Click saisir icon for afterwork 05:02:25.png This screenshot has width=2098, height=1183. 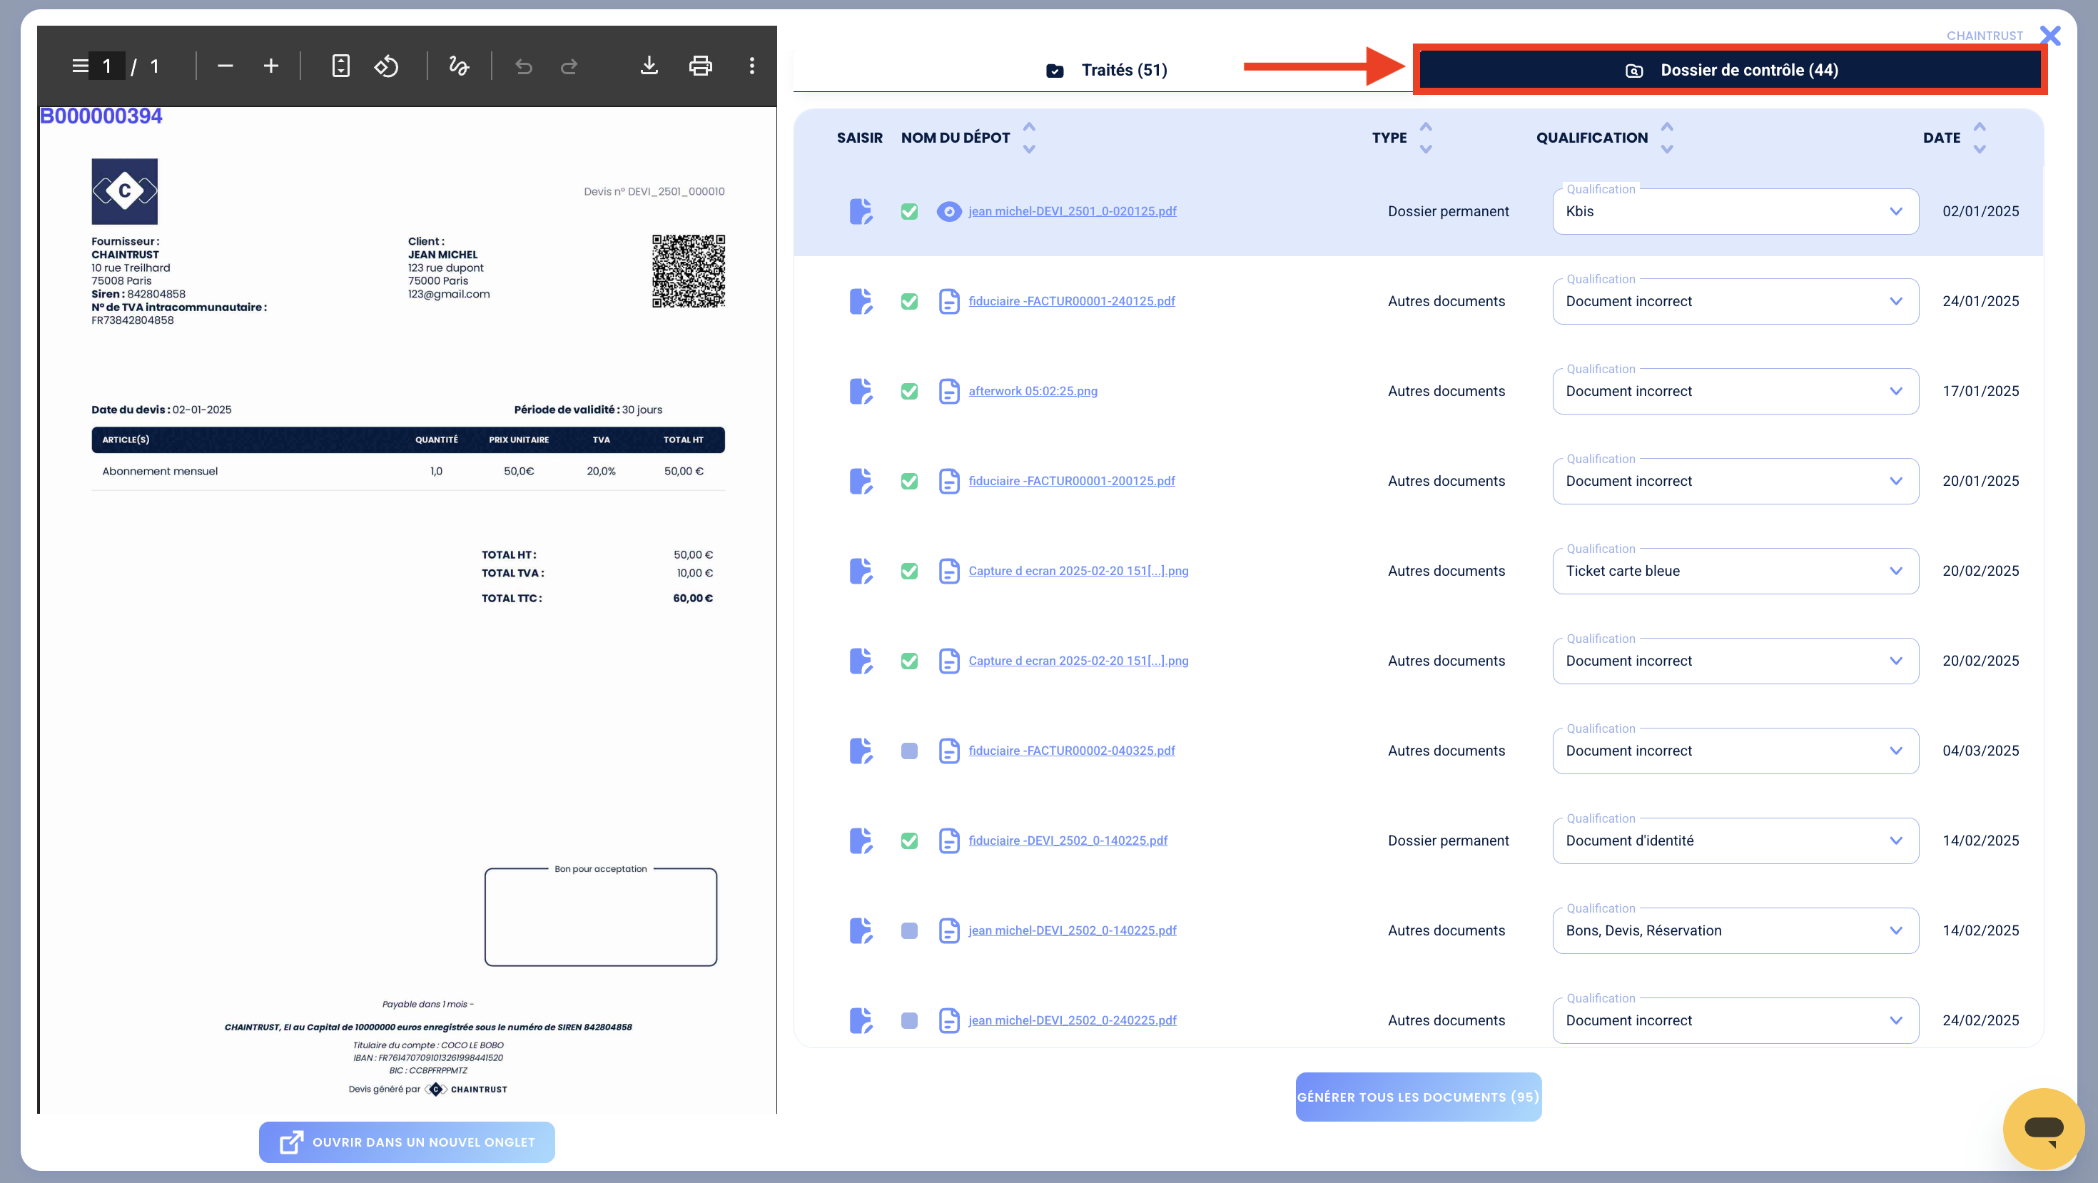[861, 392]
